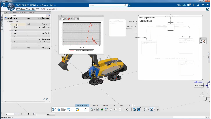Click the Undo arrow icon
211x119 pixels.
pyautogui.click(x=69, y=109)
